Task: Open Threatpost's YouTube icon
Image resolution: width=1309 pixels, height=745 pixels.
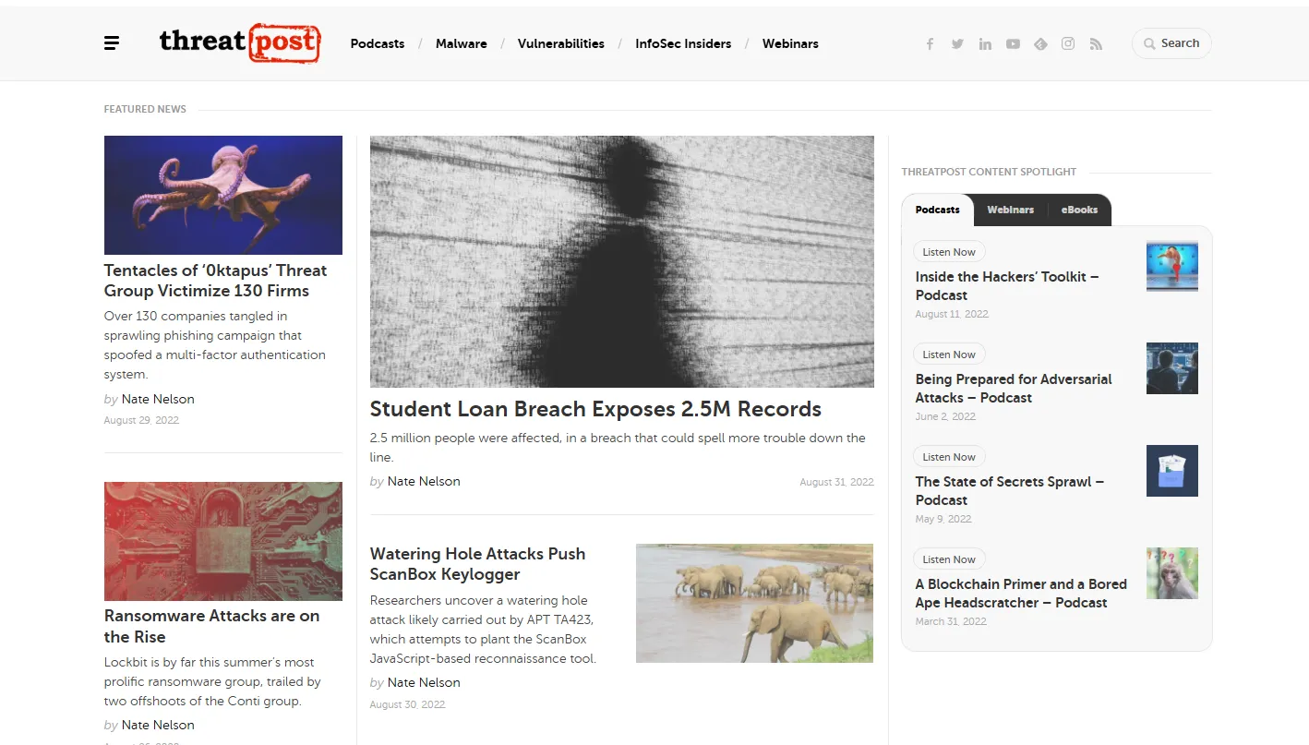Action: [1013, 43]
